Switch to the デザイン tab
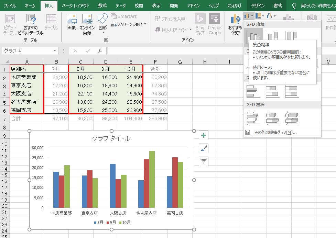336x238 pixels. coord(258,5)
